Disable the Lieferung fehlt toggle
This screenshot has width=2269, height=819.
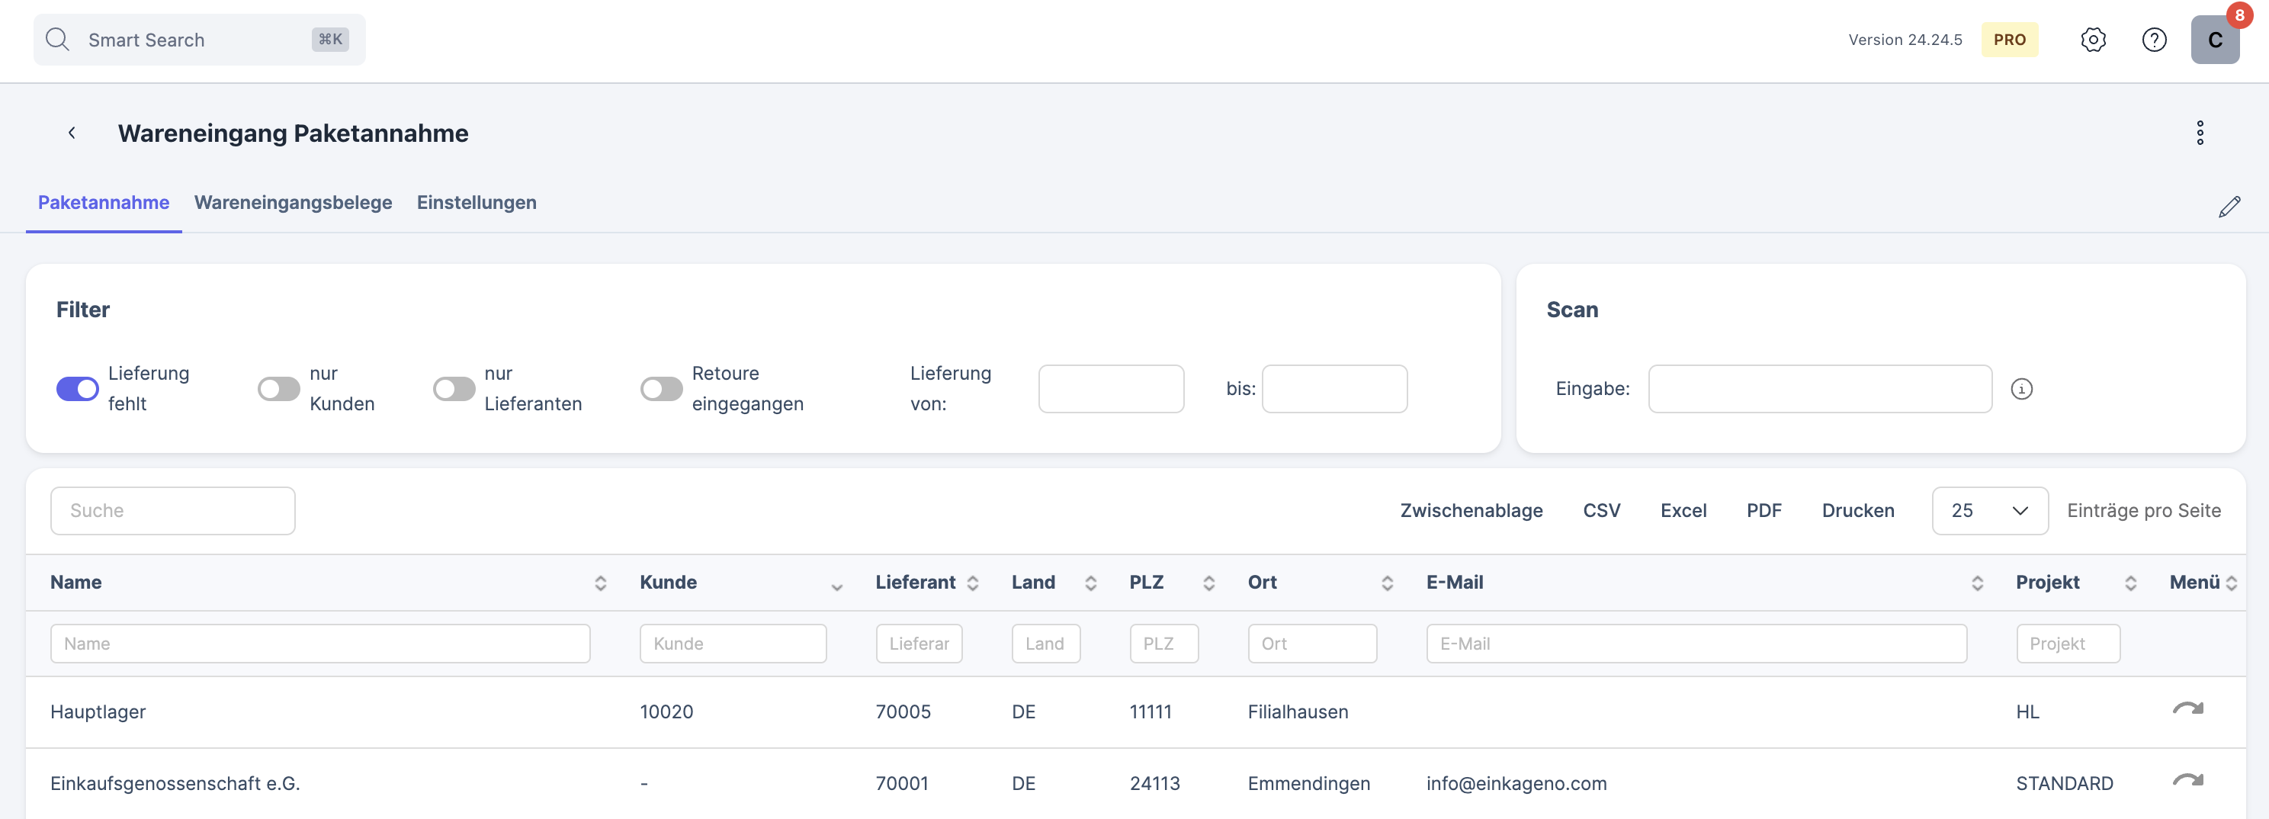[x=78, y=389]
